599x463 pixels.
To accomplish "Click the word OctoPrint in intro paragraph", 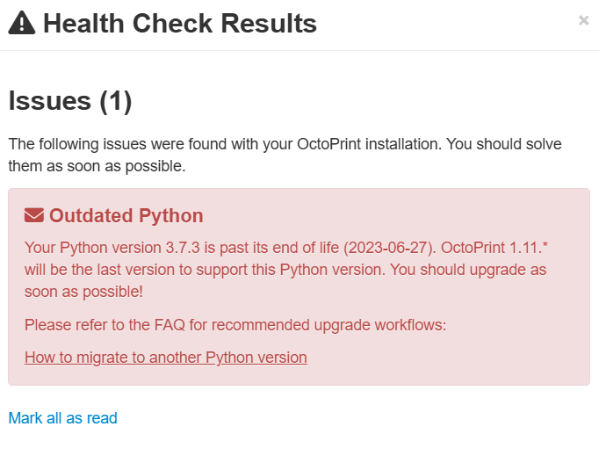I will [x=328, y=144].
